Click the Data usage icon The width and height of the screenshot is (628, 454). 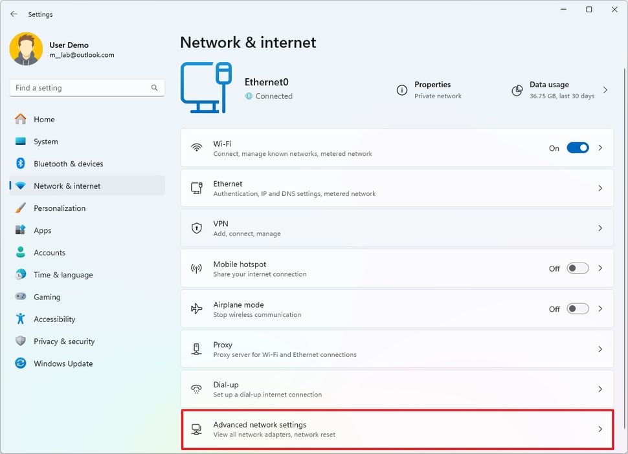click(x=517, y=91)
